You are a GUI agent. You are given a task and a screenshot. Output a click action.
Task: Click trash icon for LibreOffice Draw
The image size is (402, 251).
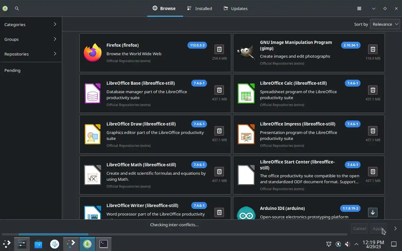[x=219, y=131]
